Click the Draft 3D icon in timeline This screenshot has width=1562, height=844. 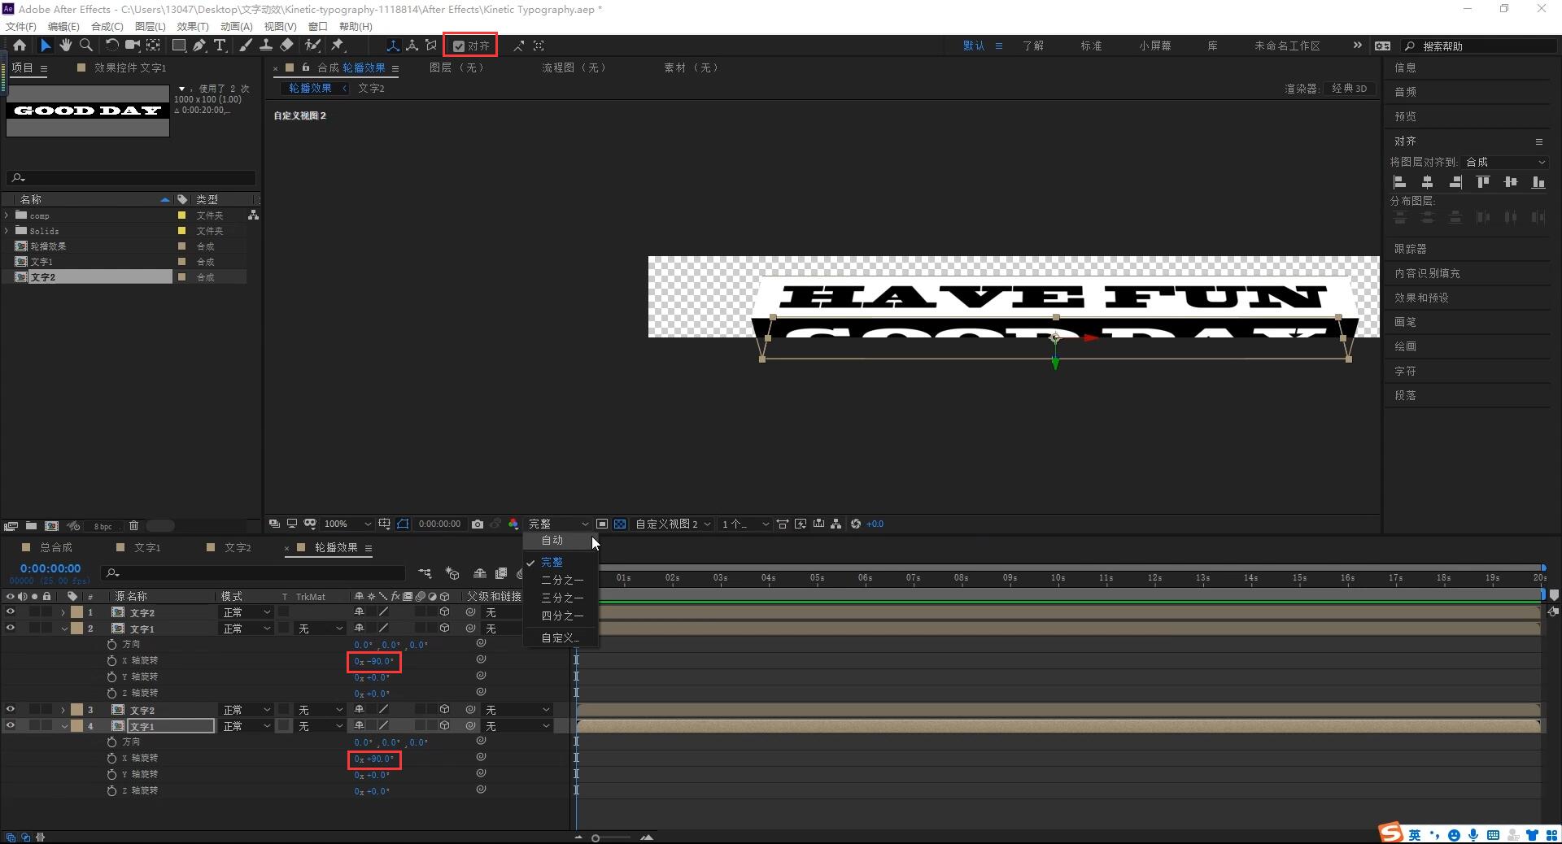pos(452,573)
